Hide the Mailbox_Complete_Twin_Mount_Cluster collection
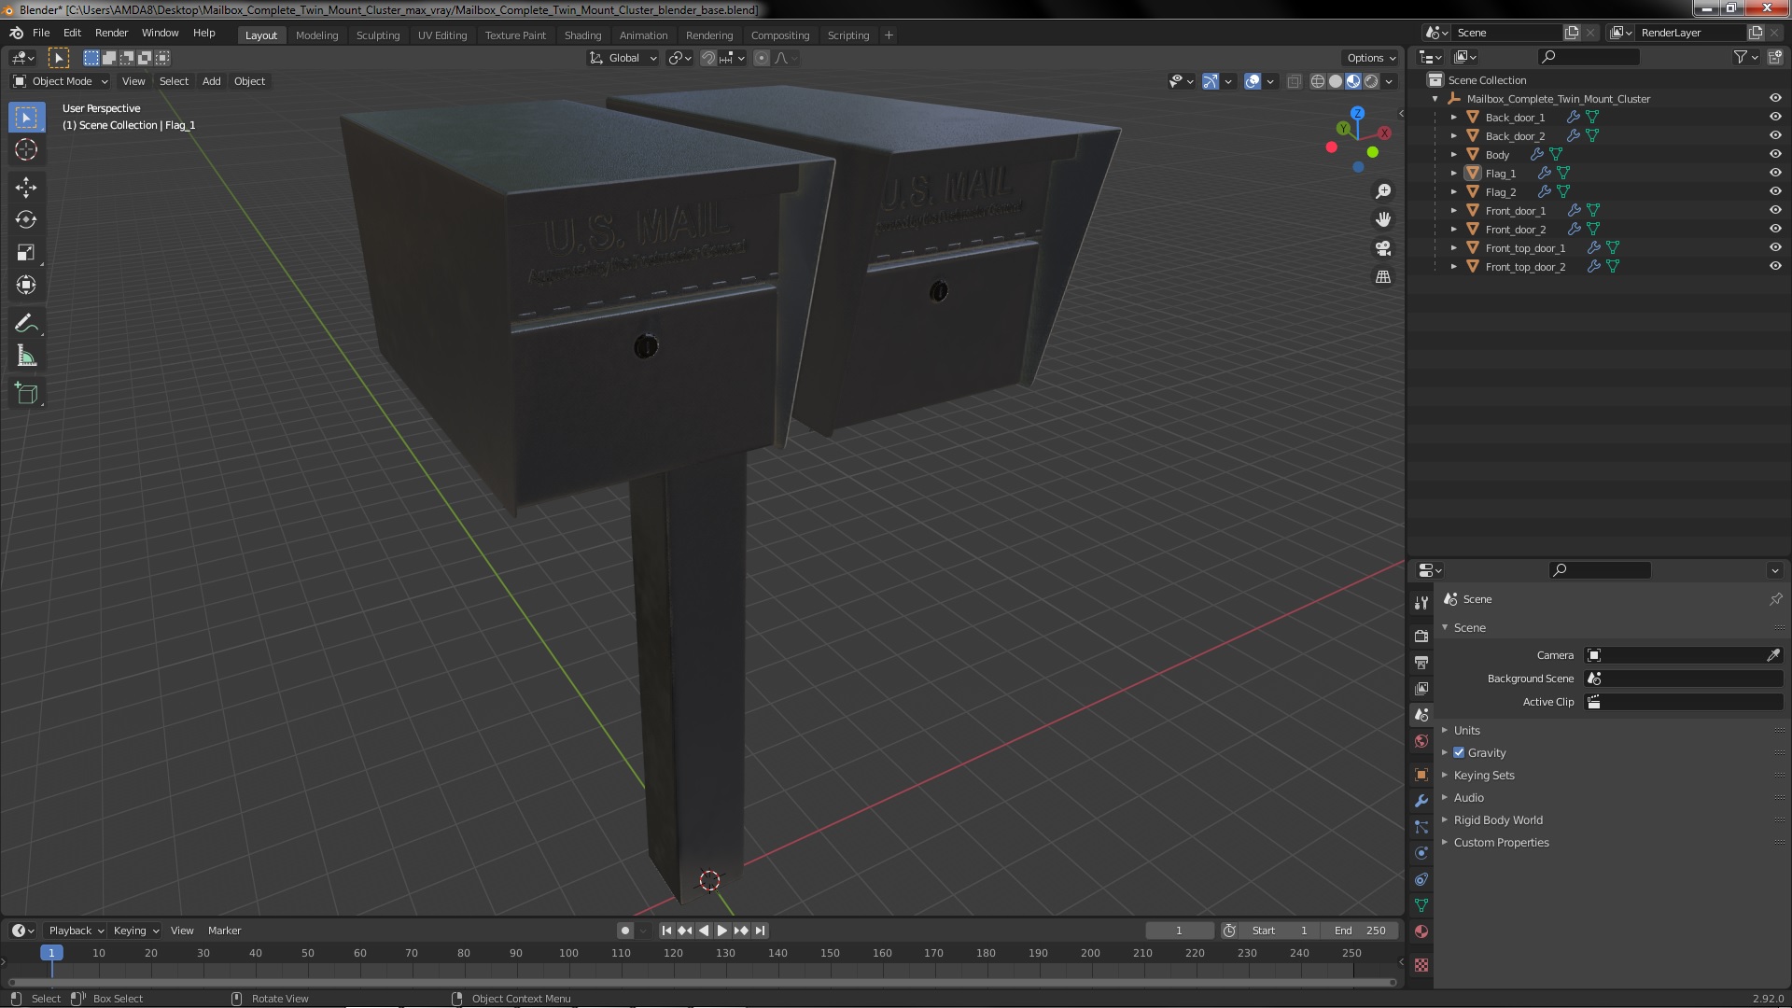Image resolution: width=1792 pixels, height=1008 pixels. click(1775, 98)
